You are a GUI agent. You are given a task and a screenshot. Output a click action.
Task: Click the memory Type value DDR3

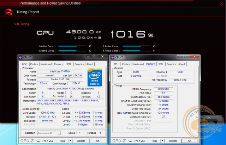coord(136,72)
